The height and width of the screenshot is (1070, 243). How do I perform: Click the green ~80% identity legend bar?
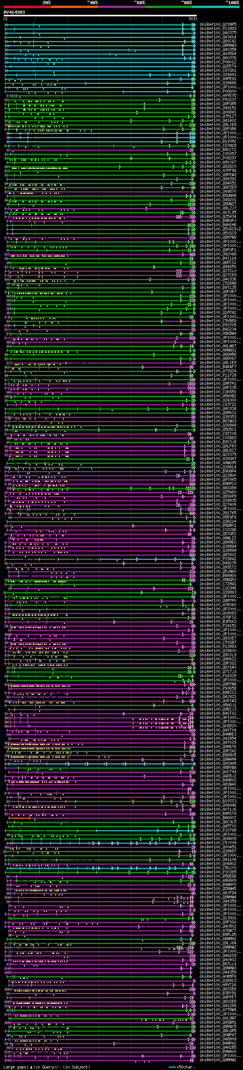[x=169, y=7]
